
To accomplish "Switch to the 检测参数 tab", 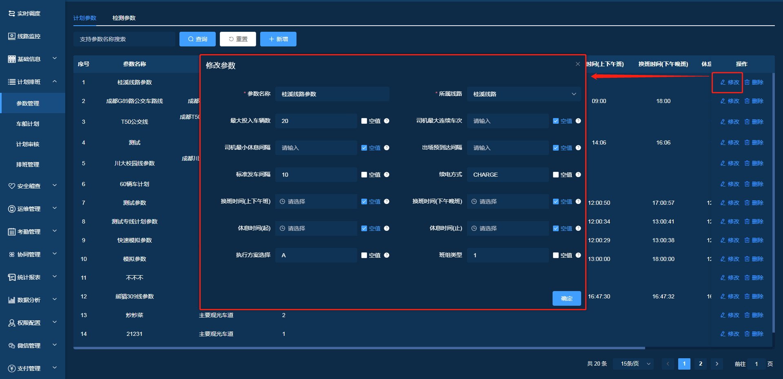I will pyautogui.click(x=124, y=18).
